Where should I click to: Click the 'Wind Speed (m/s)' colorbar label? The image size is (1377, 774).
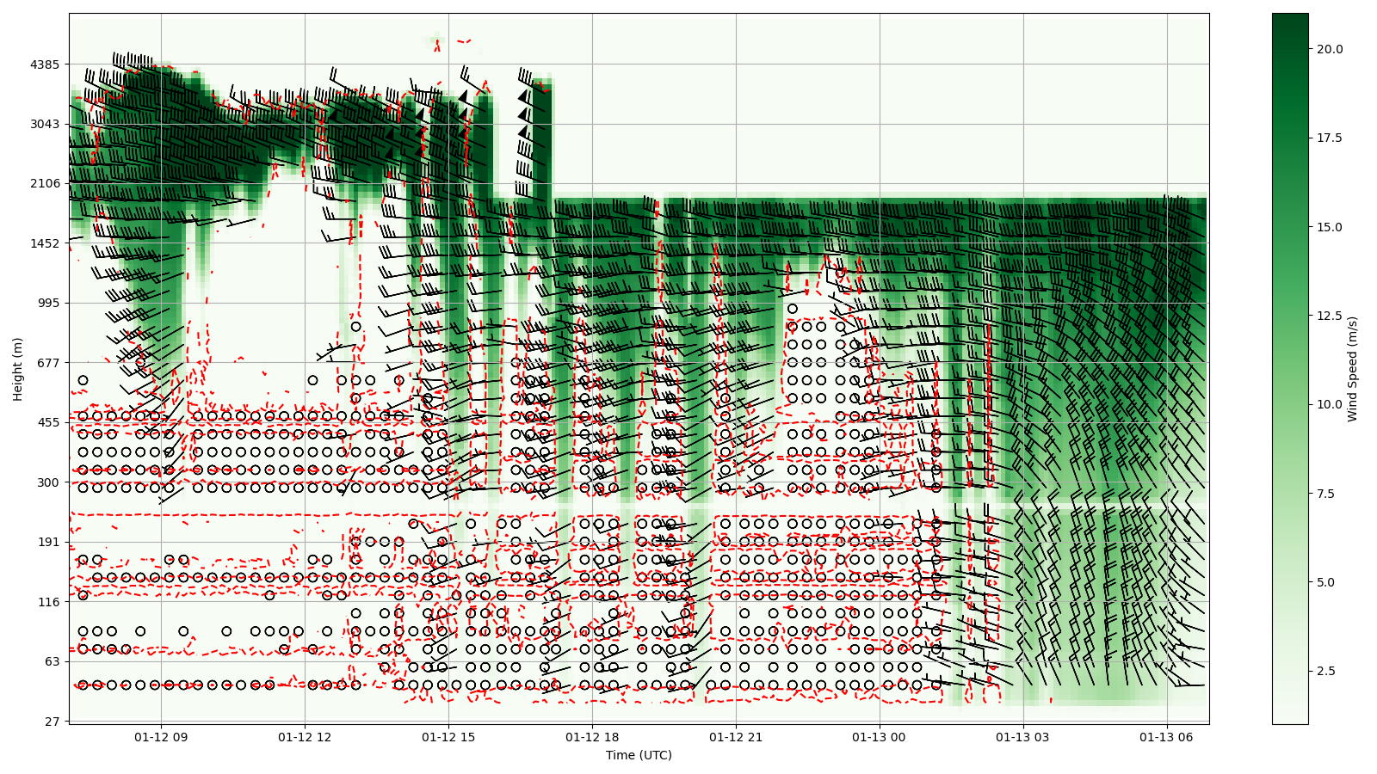click(1352, 369)
